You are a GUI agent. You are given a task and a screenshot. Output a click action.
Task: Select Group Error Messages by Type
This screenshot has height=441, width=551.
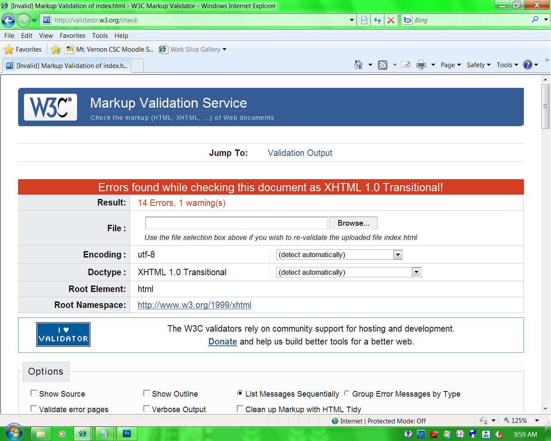point(347,393)
